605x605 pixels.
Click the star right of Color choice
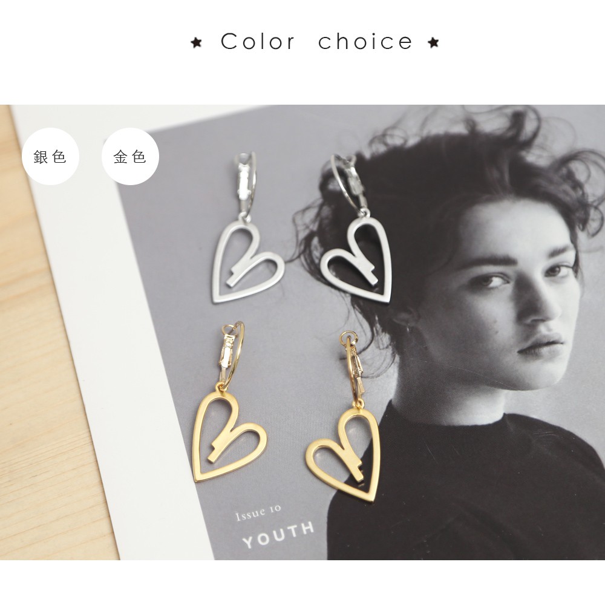(433, 42)
